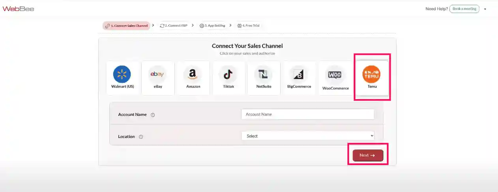Go to step 1. Connect Sales Channel

(126, 26)
